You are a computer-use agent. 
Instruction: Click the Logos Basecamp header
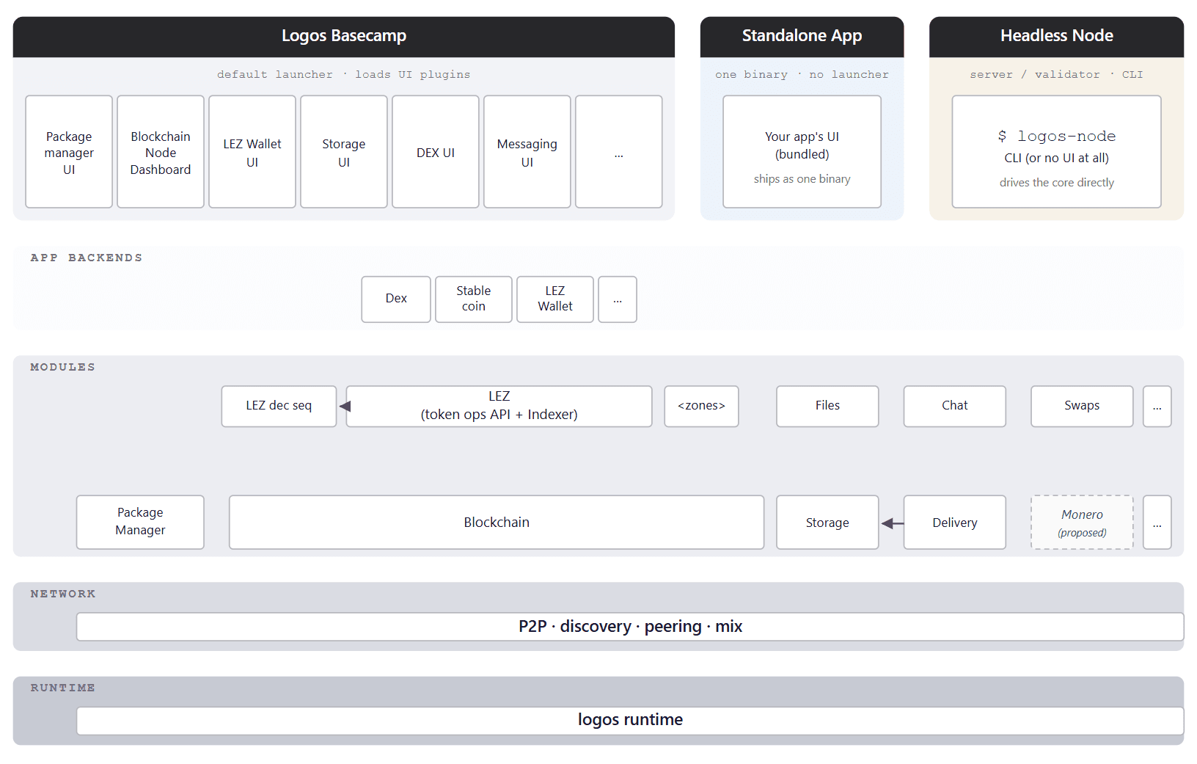[344, 37]
